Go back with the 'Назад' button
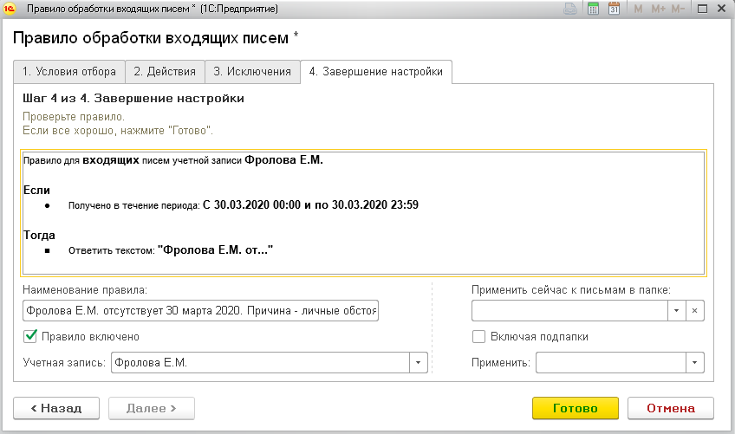This screenshot has width=735, height=434. point(55,408)
